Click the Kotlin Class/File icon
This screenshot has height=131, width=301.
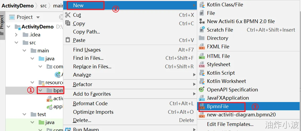(x=202, y=5)
